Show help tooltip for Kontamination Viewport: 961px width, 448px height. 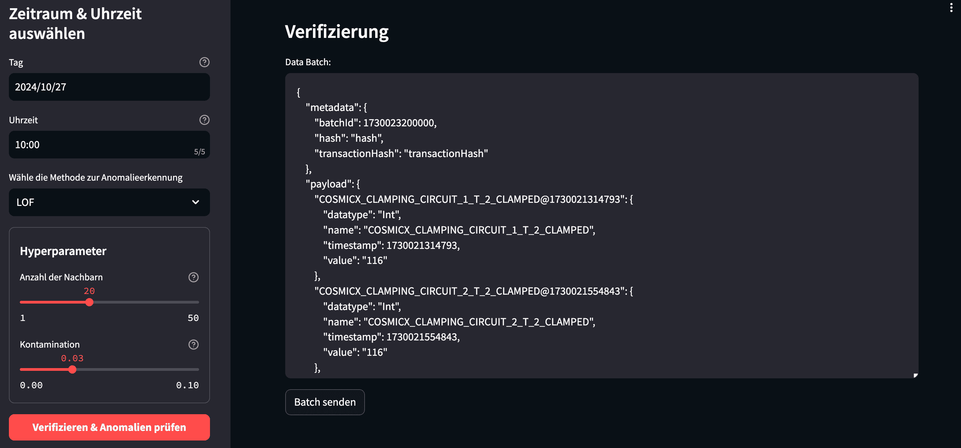193,345
